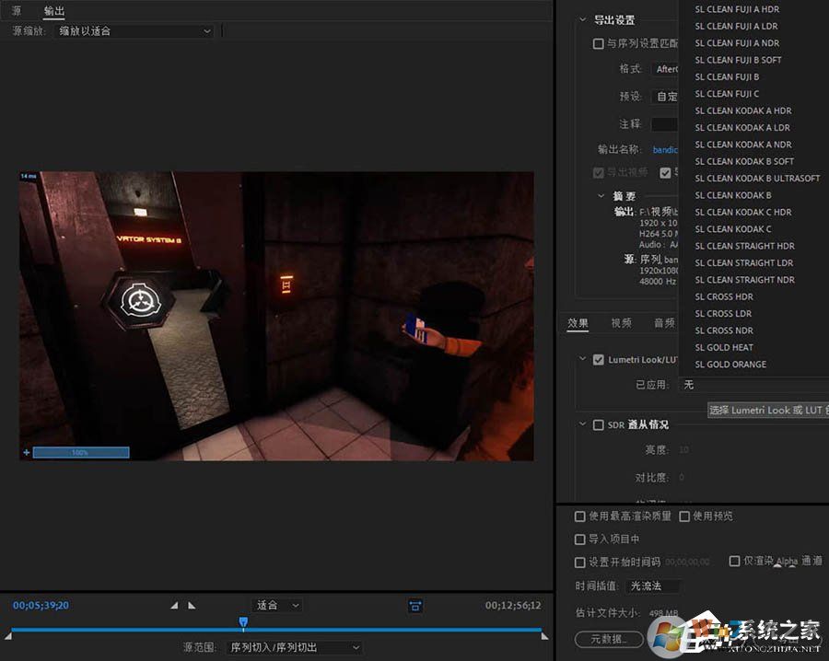Open the 源缩放 dropdown
829x661 pixels.
pos(134,30)
